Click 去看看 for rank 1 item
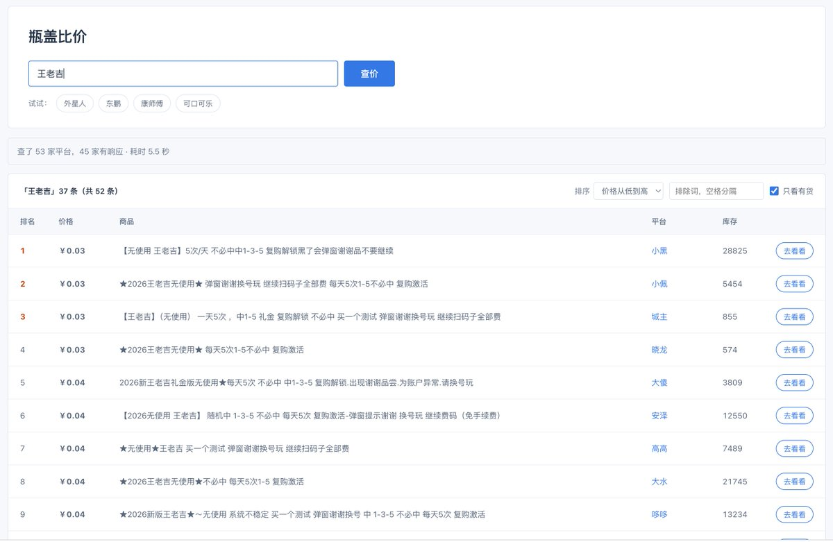Image resolution: width=833 pixels, height=542 pixels. tap(794, 251)
